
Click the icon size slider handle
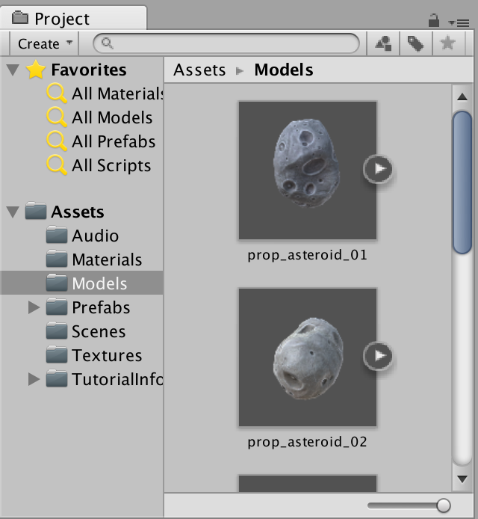pyautogui.click(x=443, y=506)
